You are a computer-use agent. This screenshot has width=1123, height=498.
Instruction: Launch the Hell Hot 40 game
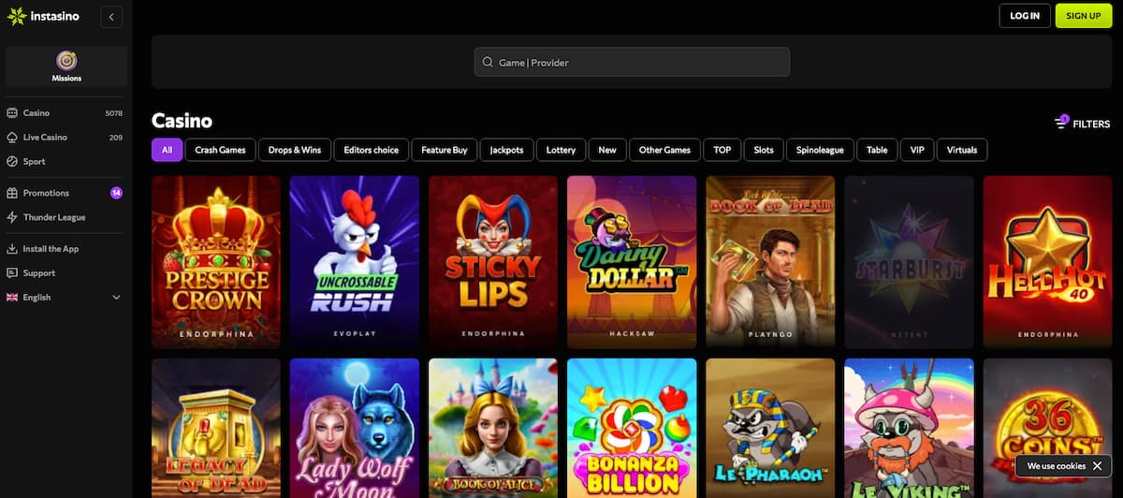pos(1047,262)
